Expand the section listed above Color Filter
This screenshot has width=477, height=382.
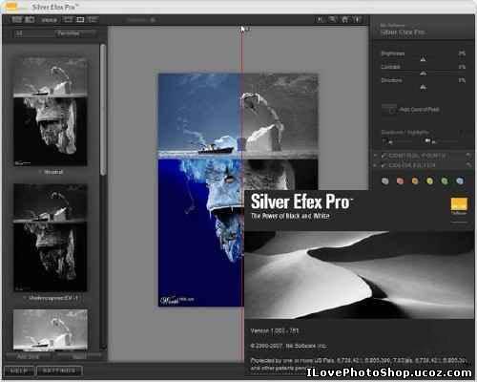pos(376,156)
